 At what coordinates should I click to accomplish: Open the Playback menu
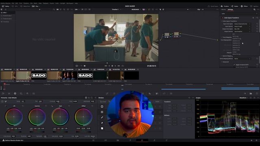[45, 3]
